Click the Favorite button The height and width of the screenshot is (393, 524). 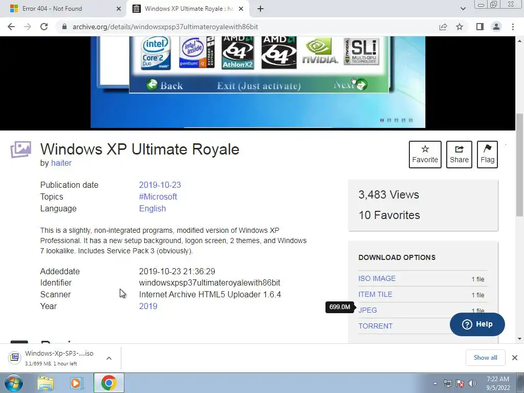click(425, 155)
